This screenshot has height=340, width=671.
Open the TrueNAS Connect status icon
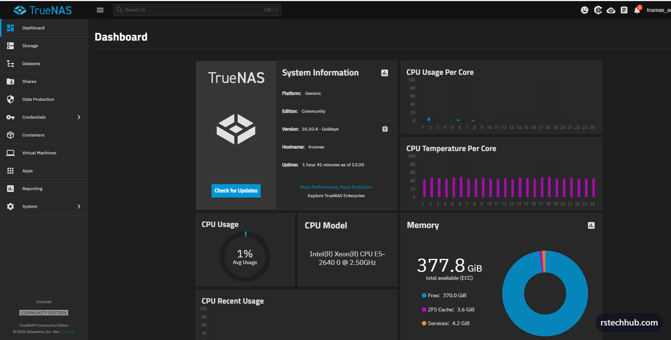[598, 10]
